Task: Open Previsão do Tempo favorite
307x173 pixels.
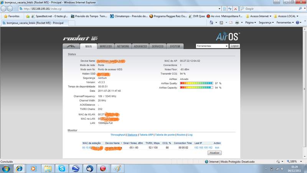Action: pos(89,16)
